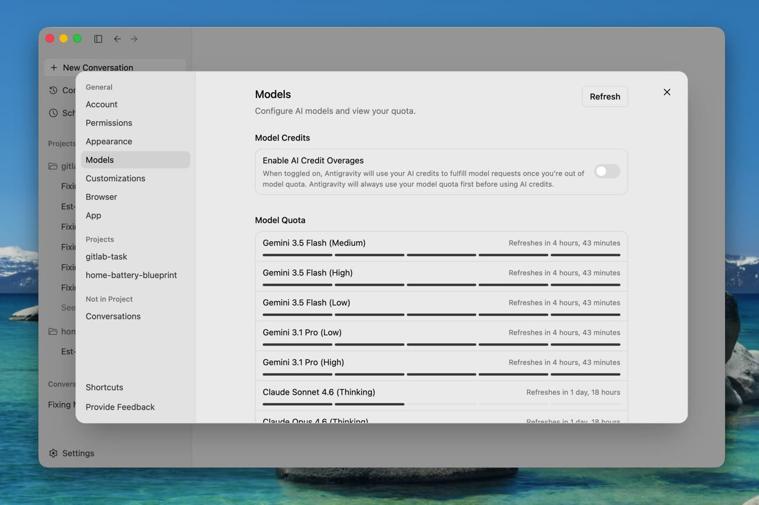Click the 'Model Quota' heading
Image resolution: width=759 pixels, height=505 pixels.
(x=280, y=220)
